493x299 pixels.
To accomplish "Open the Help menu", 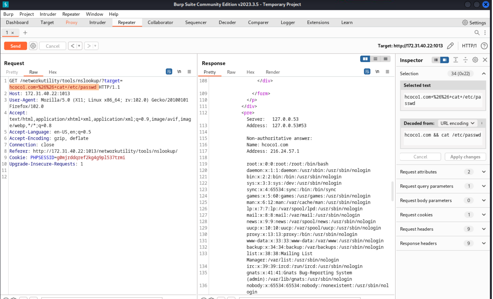I will (x=114, y=14).
